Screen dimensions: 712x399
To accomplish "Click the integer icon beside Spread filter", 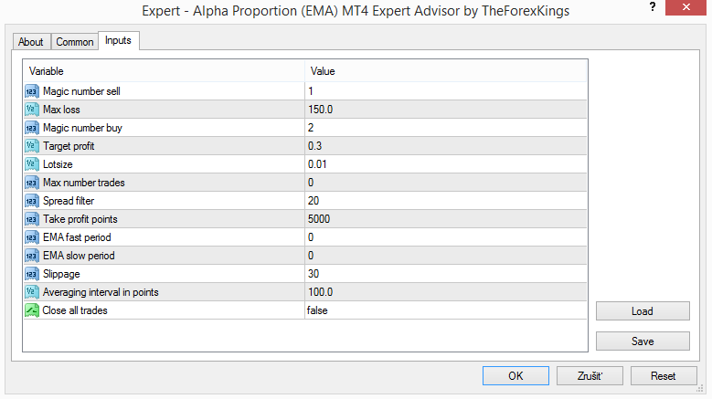I will pos(31,201).
